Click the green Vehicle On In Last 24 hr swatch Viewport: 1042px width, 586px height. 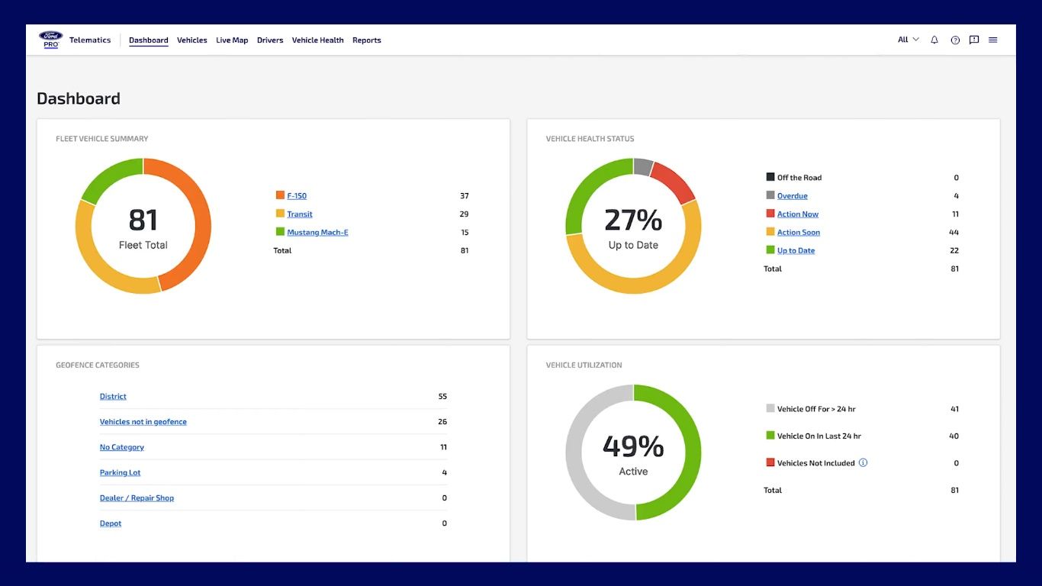click(770, 436)
